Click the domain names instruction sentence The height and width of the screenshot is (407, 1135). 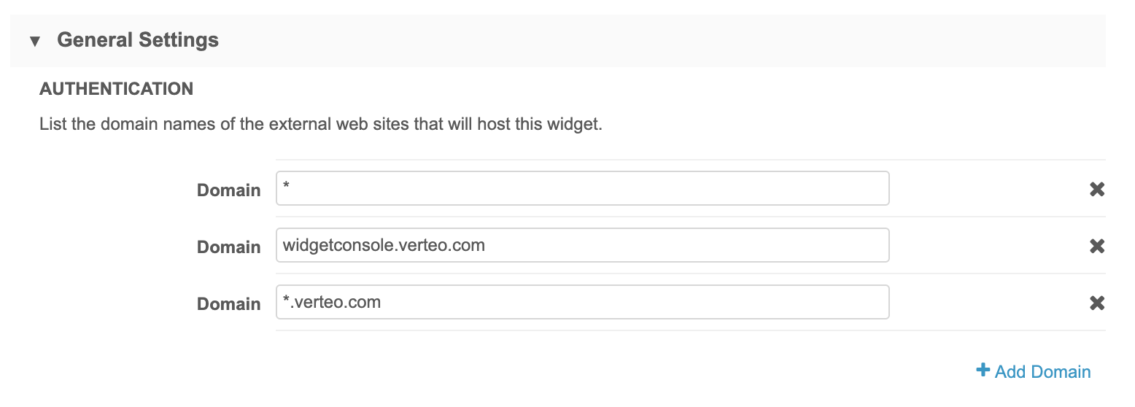(321, 124)
